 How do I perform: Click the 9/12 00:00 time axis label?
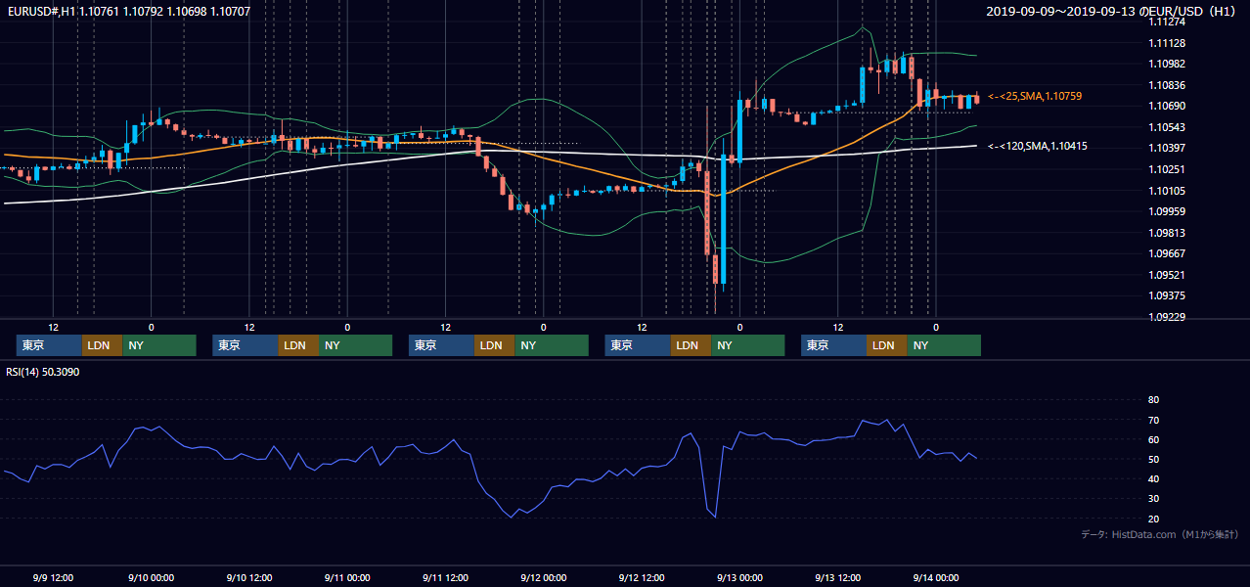click(543, 577)
